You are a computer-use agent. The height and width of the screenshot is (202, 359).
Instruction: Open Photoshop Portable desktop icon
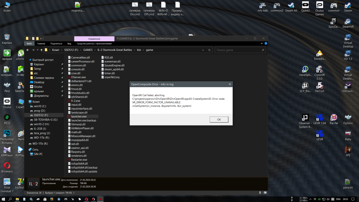(7, 137)
